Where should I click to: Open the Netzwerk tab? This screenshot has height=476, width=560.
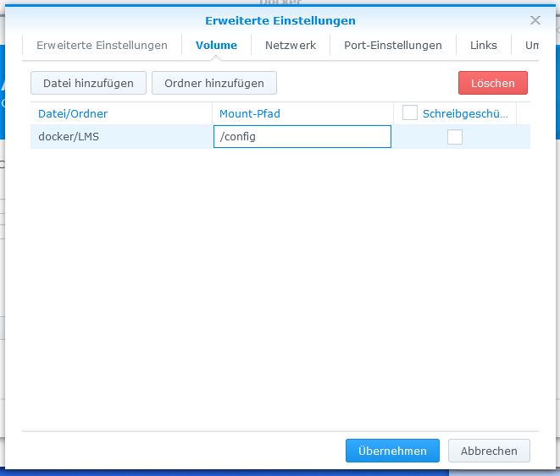[290, 46]
